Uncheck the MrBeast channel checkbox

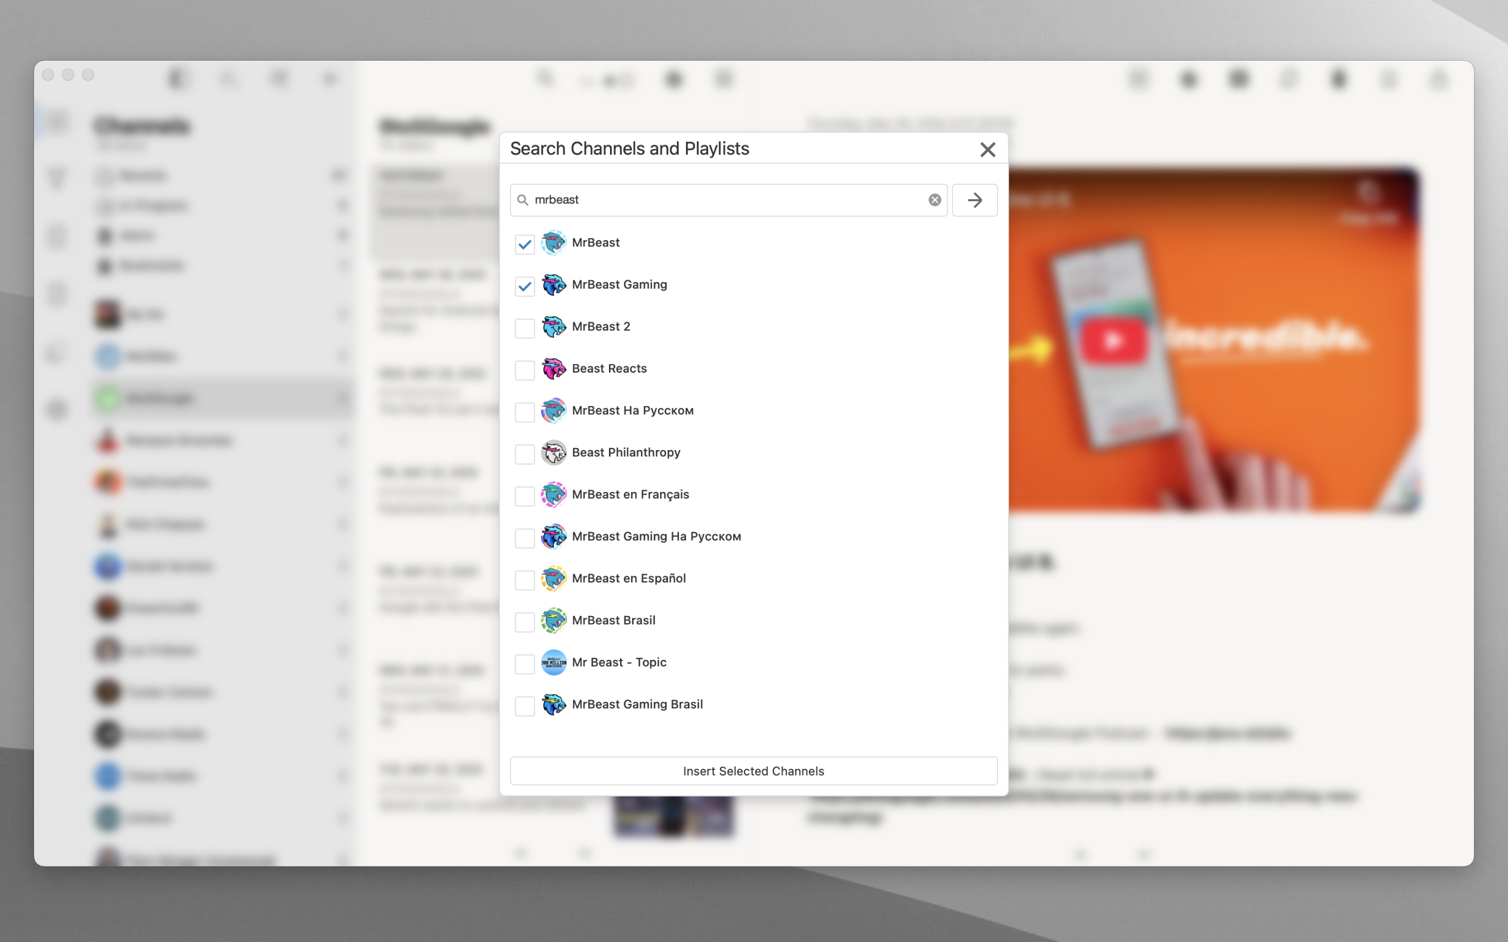click(x=525, y=244)
